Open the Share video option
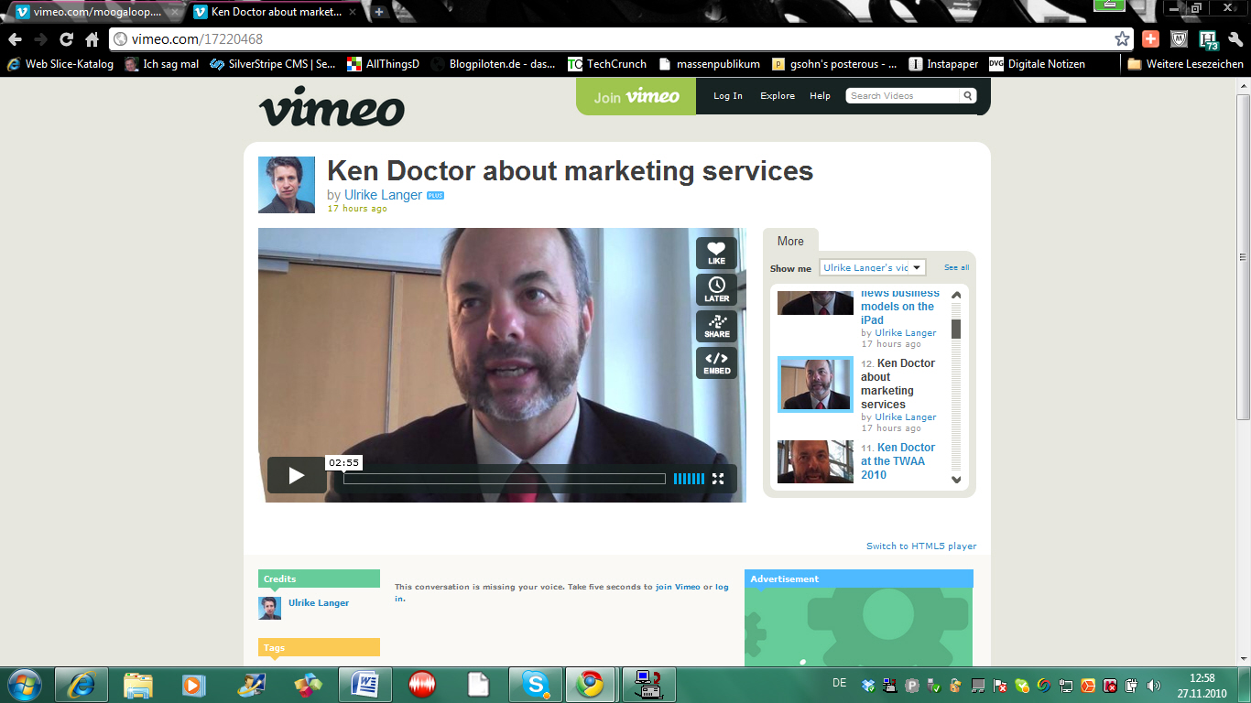Screen dimensions: 1251x703 click(716, 326)
